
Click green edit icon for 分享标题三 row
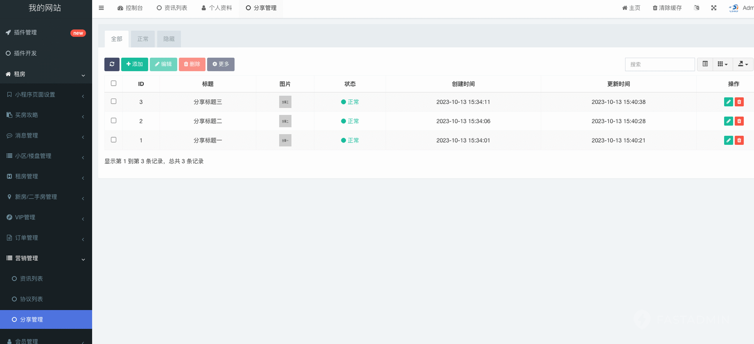(728, 102)
